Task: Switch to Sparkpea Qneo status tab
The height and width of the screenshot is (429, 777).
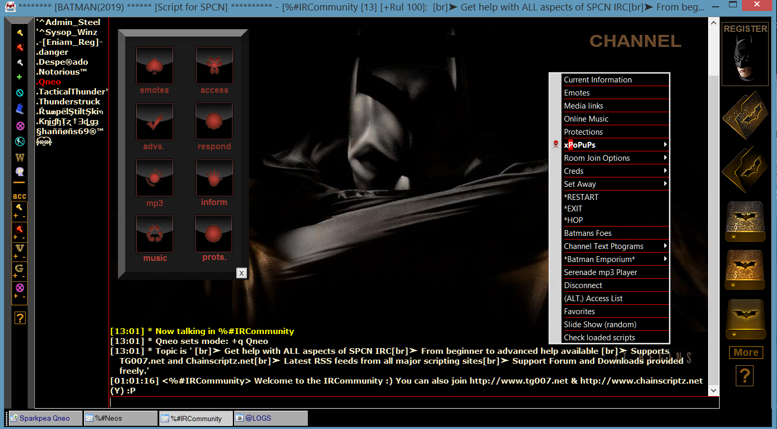Action: 46,418
